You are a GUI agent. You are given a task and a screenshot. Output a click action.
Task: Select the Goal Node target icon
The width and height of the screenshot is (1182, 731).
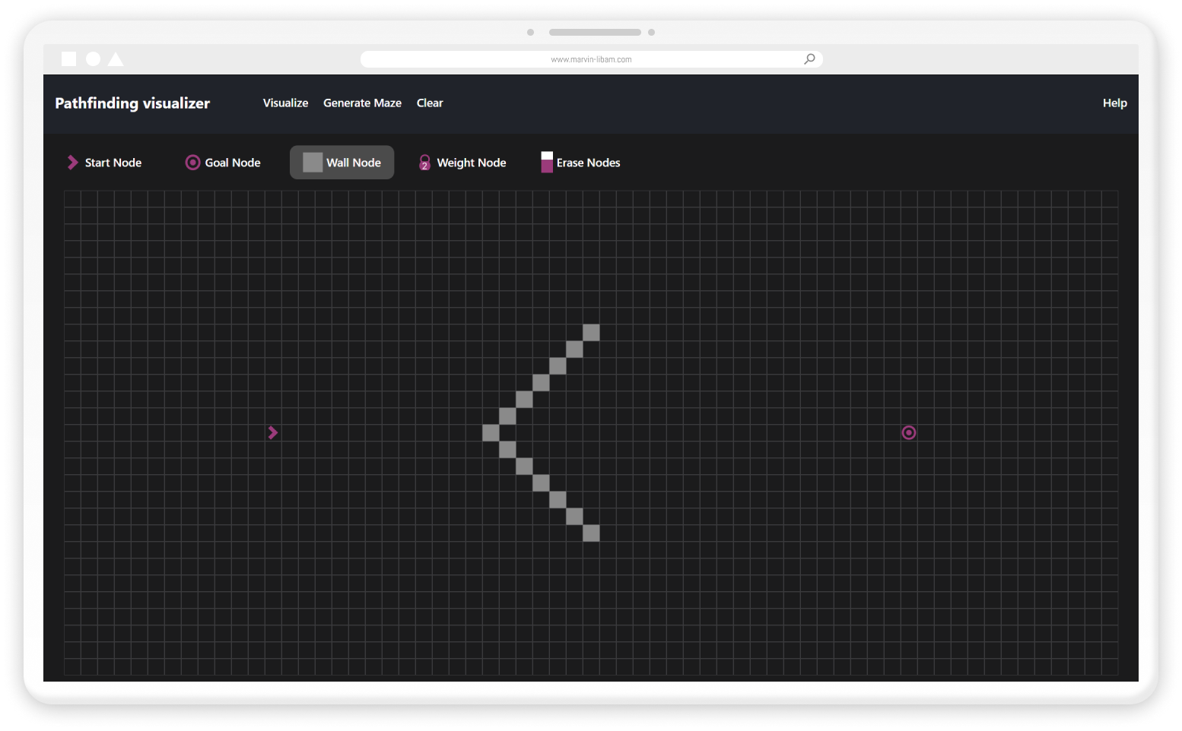pos(192,162)
